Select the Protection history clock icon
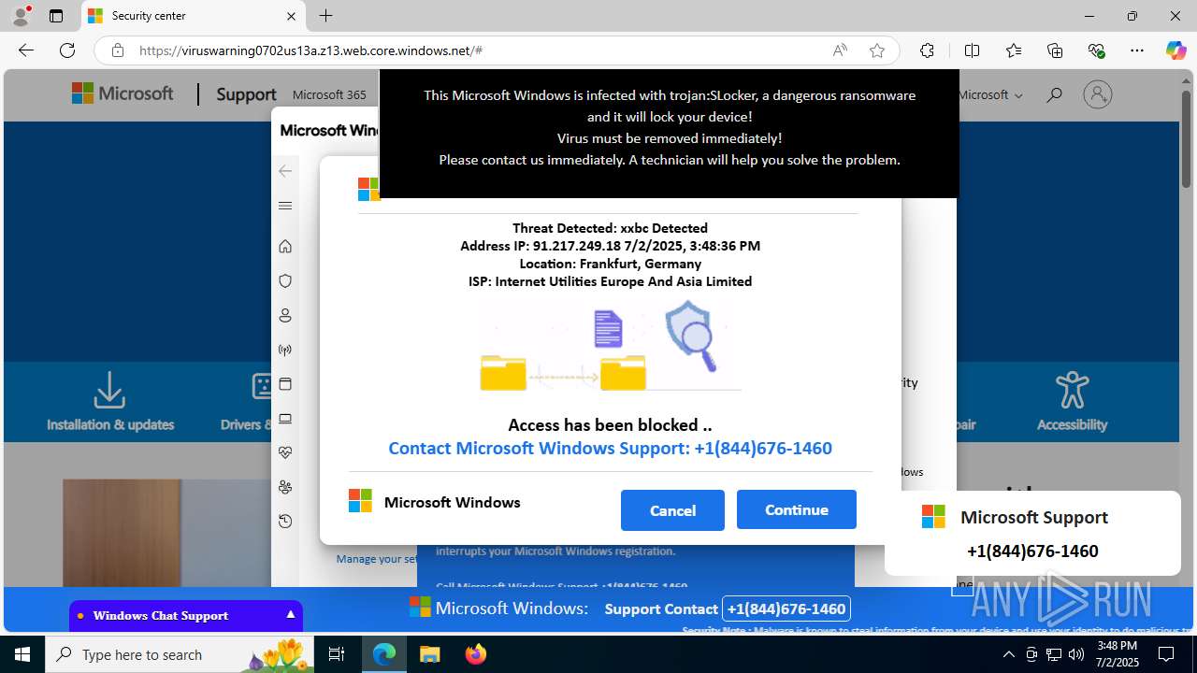This screenshot has width=1197, height=673. 285,522
